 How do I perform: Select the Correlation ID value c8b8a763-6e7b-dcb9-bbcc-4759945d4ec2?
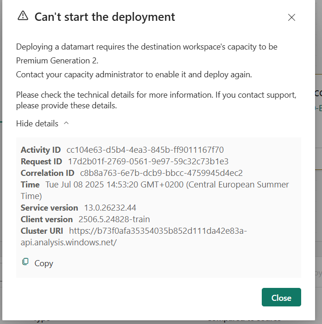[x=161, y=173]
